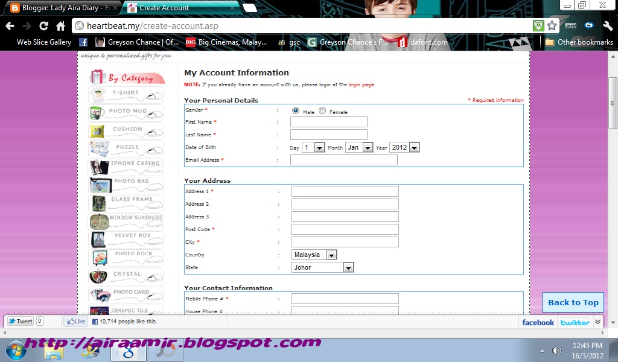This screenshot has width=618, height=362.
Task: Open the Big Cinemas, Malay... bookmark
Action: point(226,42)
